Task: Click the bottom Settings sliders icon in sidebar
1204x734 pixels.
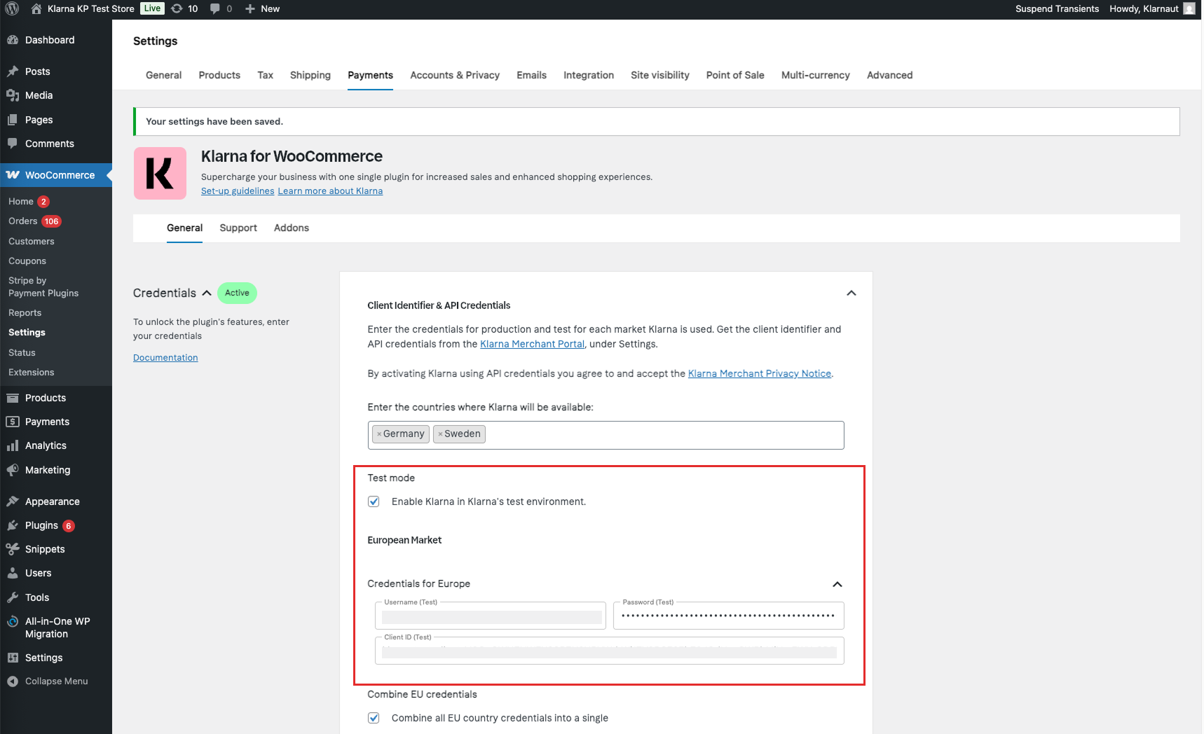Action: [x=13, y=658]
